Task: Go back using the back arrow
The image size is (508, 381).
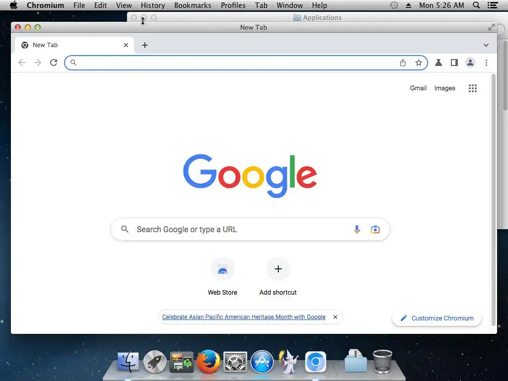Action: point(22,63)
